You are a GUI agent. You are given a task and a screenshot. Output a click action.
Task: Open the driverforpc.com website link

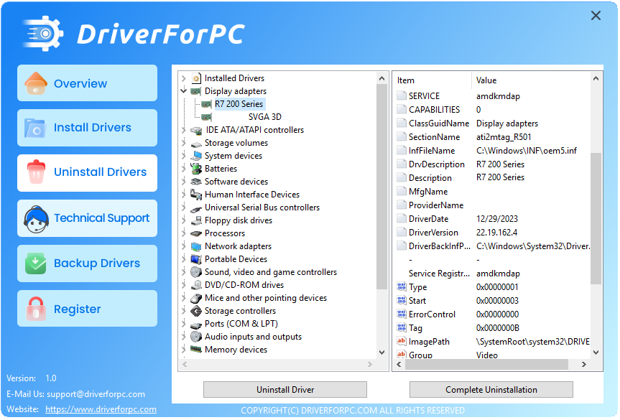tap(101, 409)
